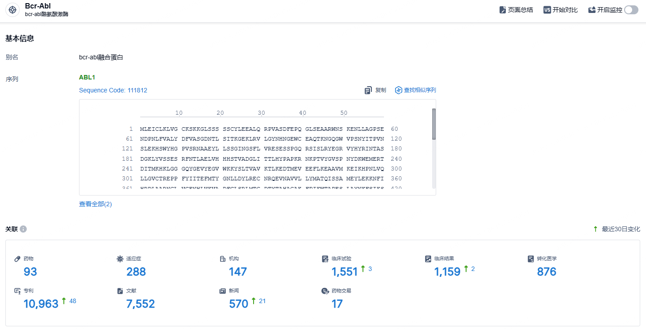Click the sequence box scrollbar thumb

434,124
